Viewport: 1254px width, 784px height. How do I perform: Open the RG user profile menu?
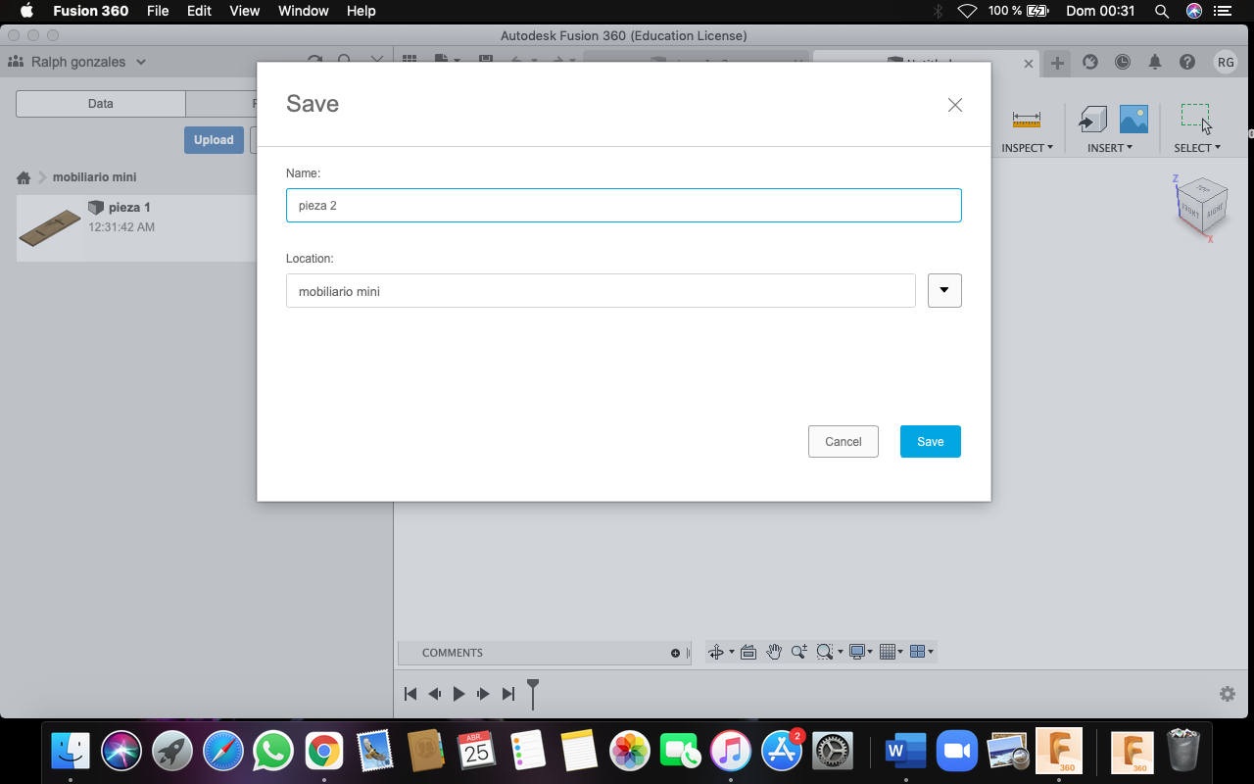coord(1226,62)
